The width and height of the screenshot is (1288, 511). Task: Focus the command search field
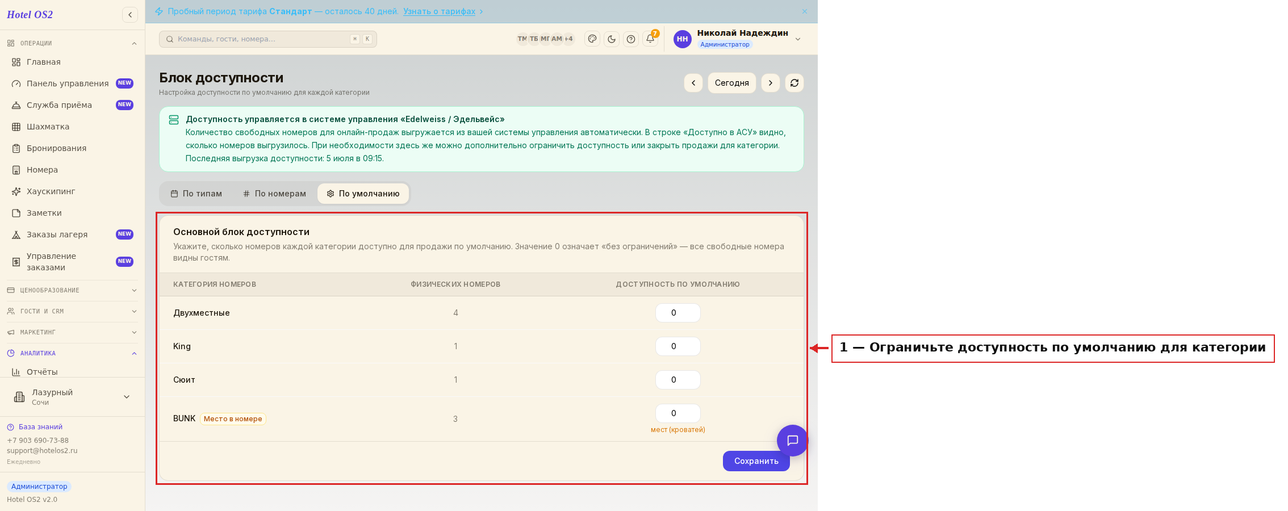[x=267, y=39]
